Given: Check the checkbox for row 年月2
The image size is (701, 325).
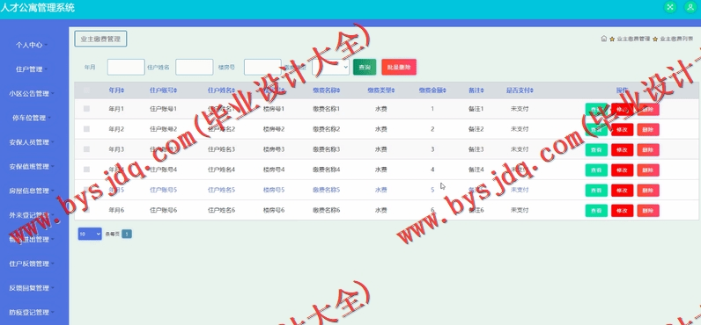Looking at the screenshot, I should click(86, 129).
